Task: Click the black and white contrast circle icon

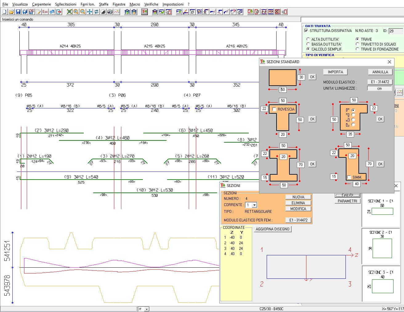Action: (103, 12)
